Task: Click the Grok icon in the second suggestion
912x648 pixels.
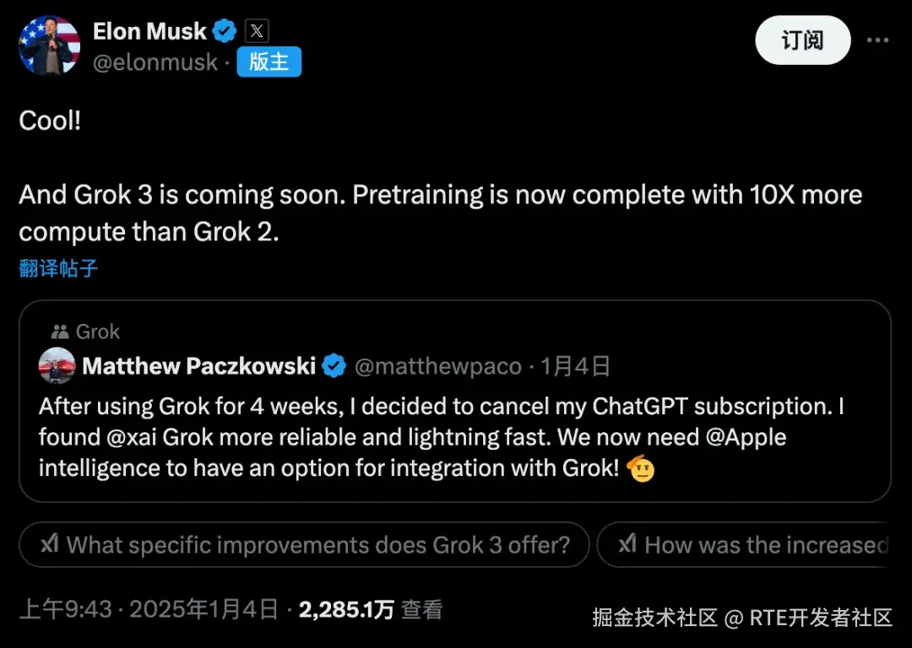Action: 627,545
